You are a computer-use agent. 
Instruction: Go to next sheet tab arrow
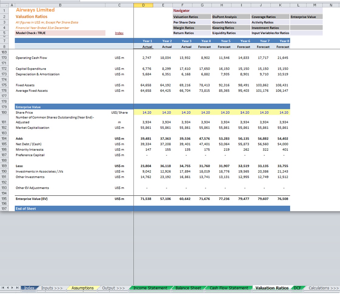pyautogui.click(x=12, y=288)
